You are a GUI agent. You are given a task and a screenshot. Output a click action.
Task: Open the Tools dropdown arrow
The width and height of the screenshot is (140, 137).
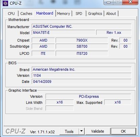point(82,131)
